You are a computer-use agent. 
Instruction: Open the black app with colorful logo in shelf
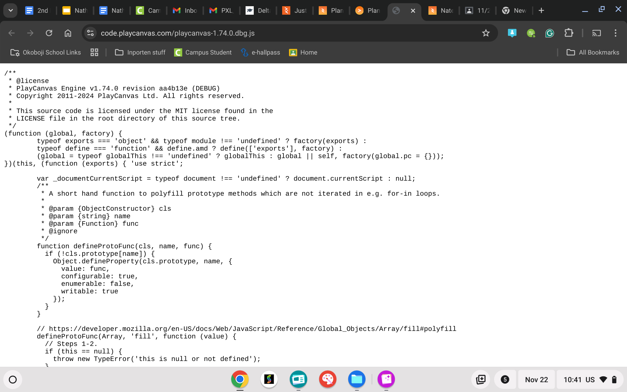click(269, 379)
